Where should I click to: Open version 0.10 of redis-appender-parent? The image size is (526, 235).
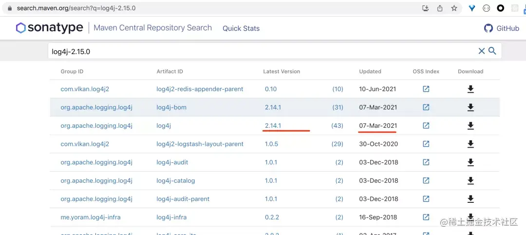click(271, 89)
